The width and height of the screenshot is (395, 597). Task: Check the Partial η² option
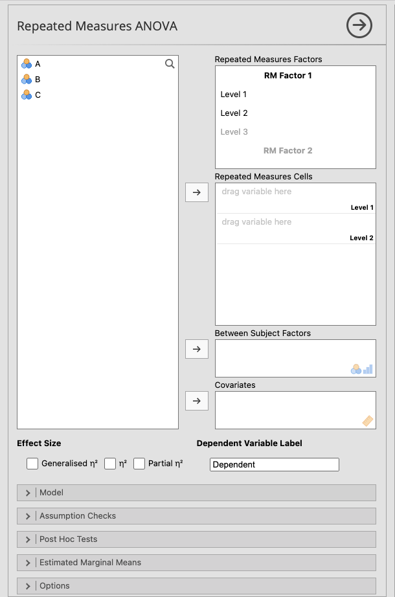(139, 464)
